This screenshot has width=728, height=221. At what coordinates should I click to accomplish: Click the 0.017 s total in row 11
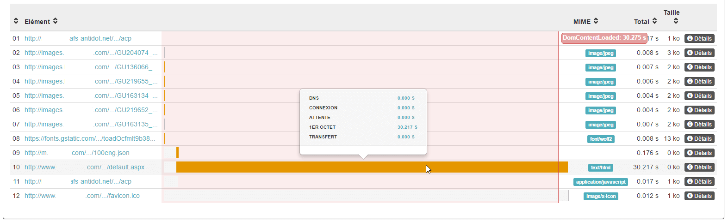647,181
